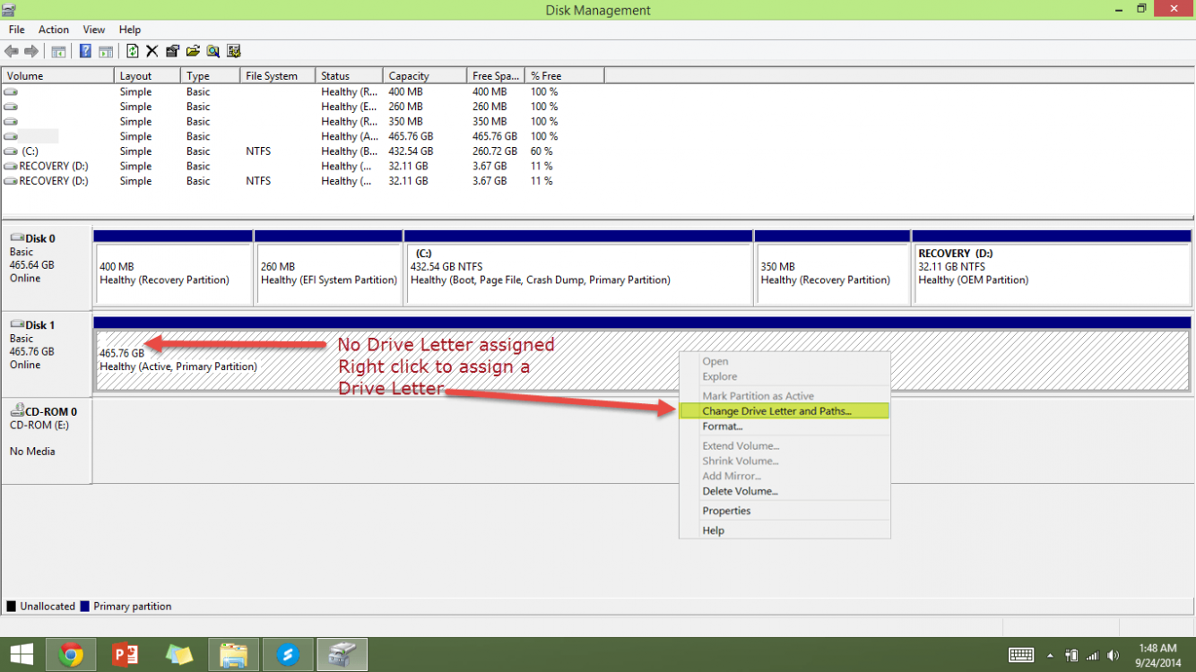Click the Settings list toolbar icon

[233, 51]
